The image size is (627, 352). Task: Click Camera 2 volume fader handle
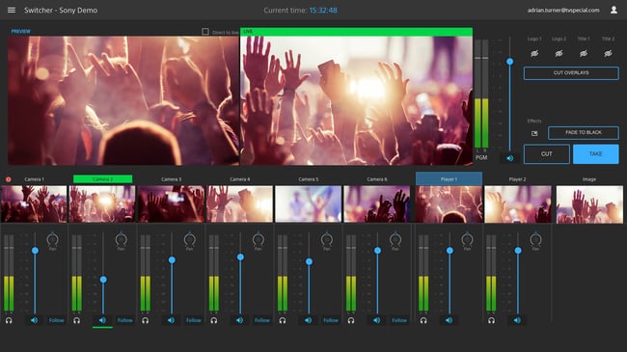tap(103, 280)
